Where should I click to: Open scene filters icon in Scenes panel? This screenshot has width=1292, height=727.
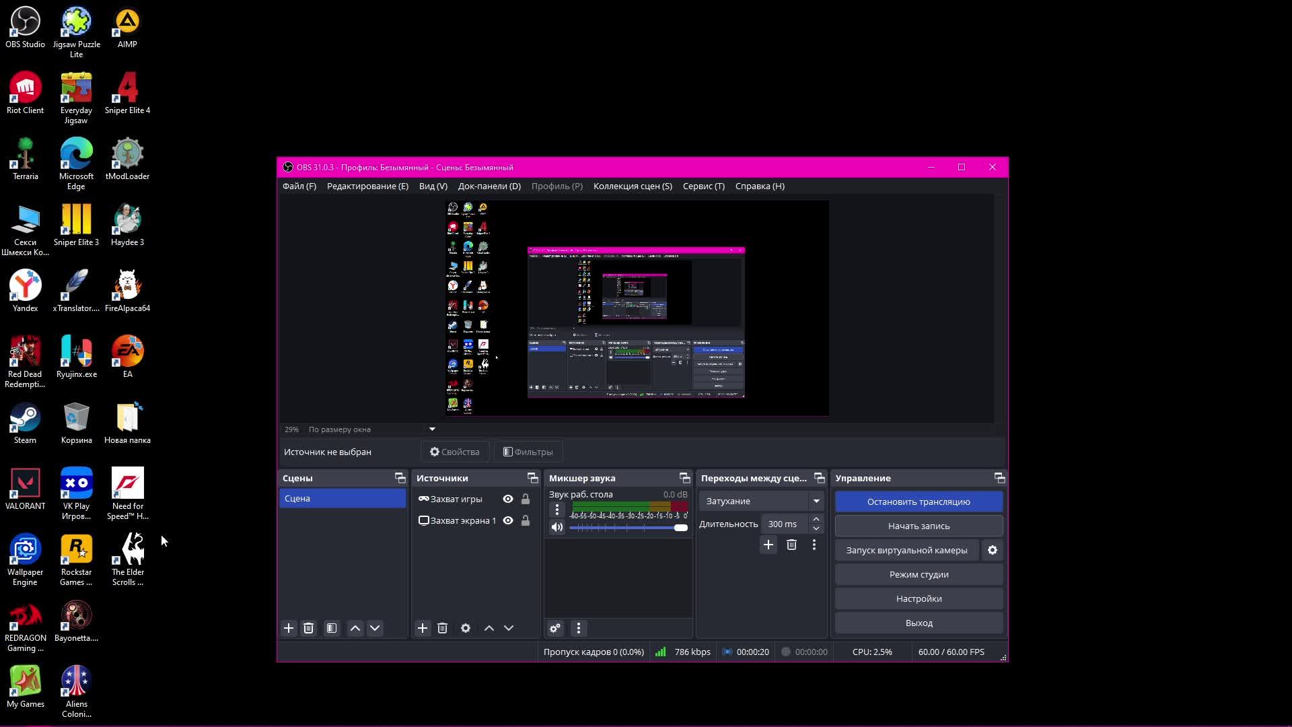click(x=332, y=628)
